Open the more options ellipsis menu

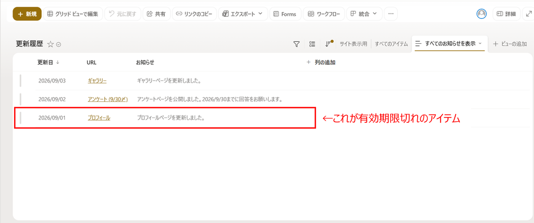(x=391, y=14)
